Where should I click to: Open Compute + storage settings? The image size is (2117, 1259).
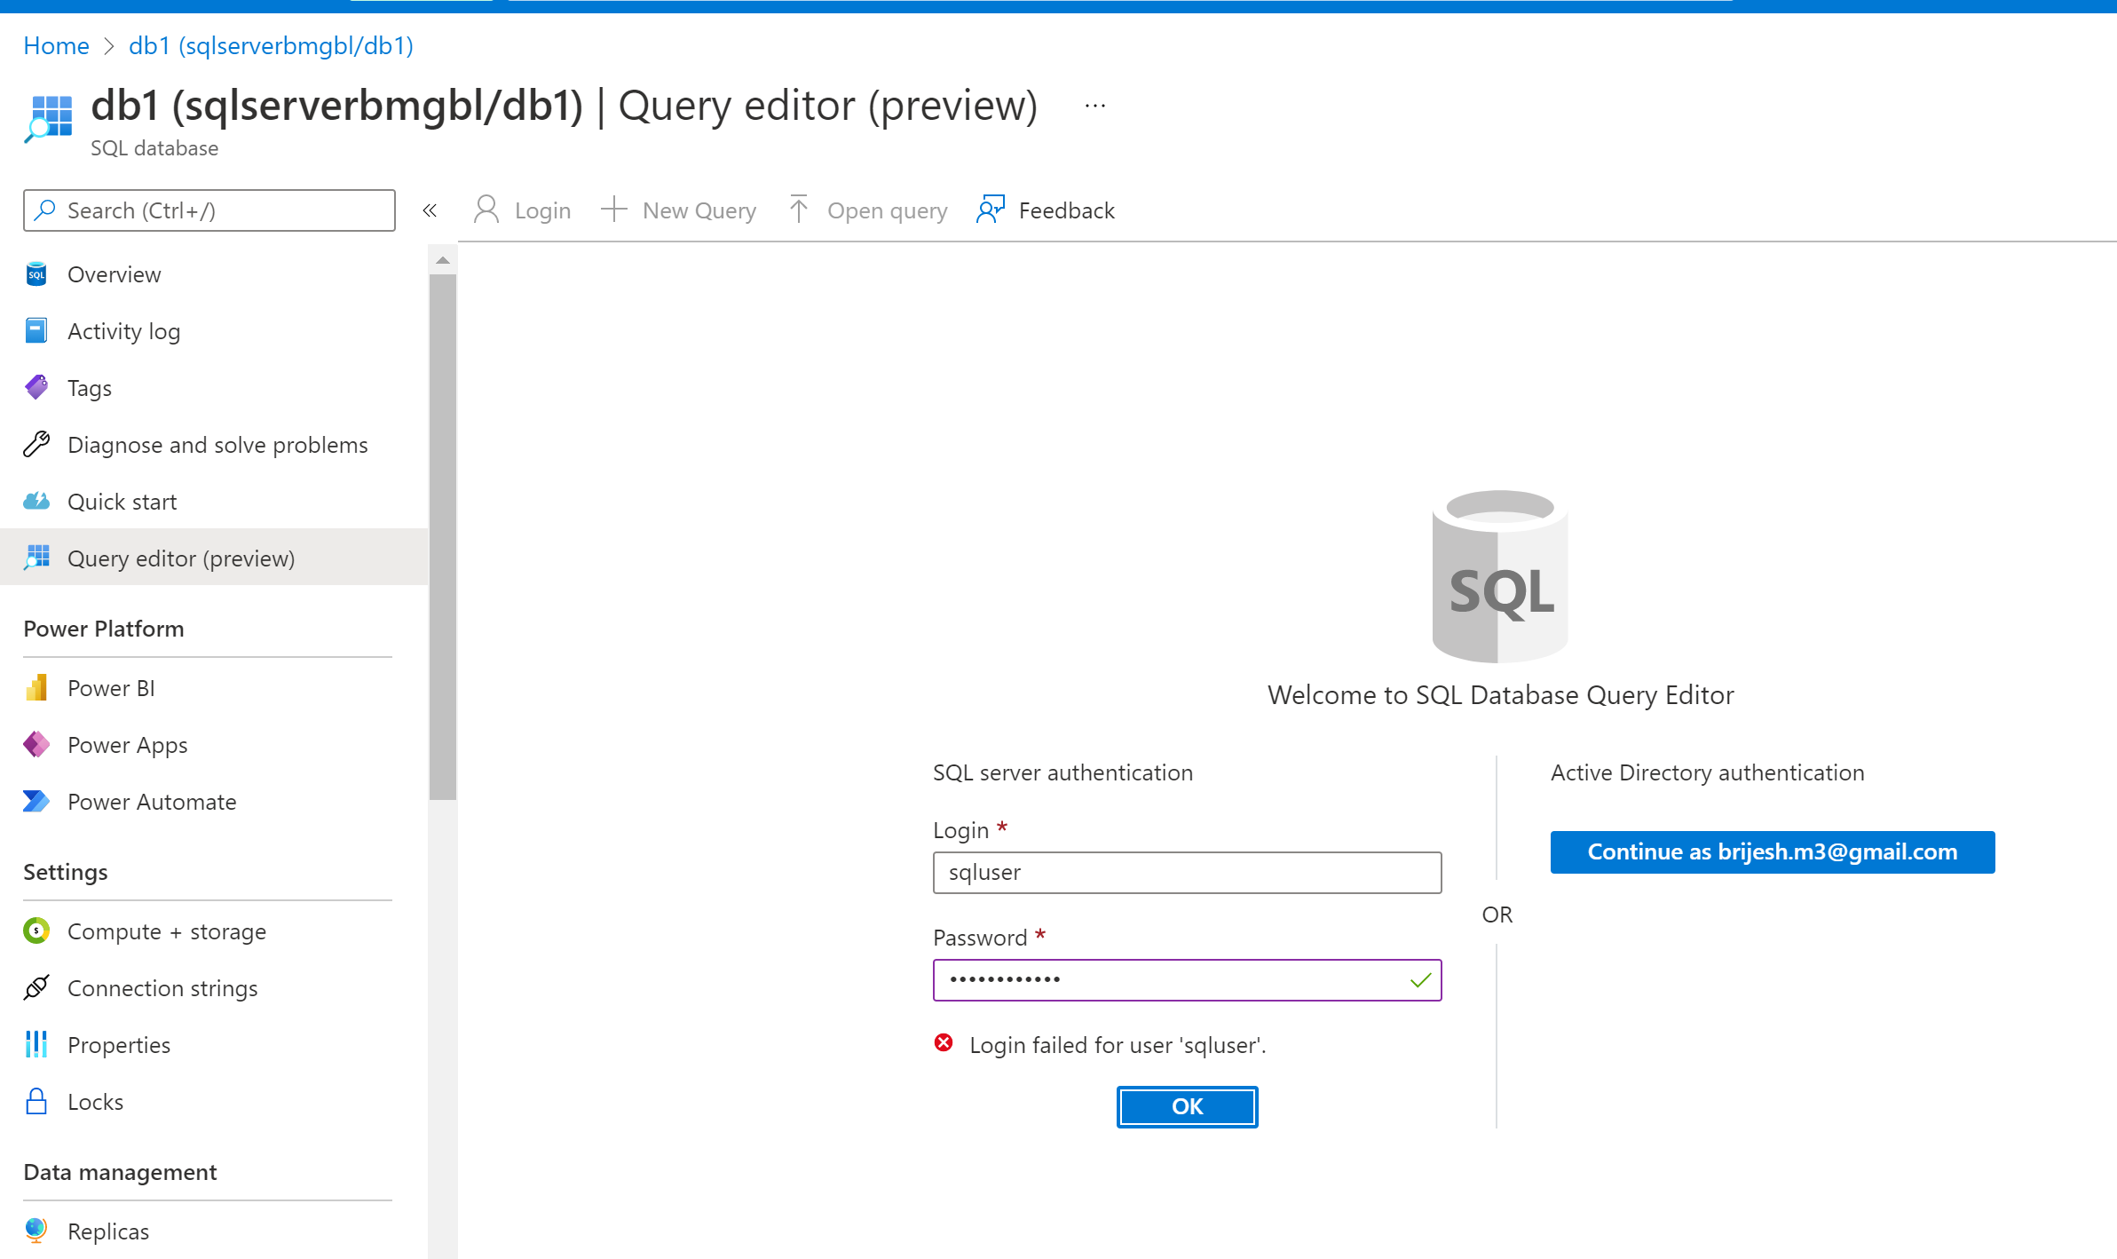(x=167, y=931)
